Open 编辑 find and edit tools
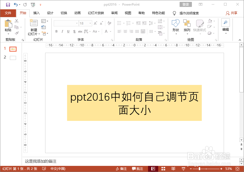Screen dimensions: 244x172 [226, 26]
